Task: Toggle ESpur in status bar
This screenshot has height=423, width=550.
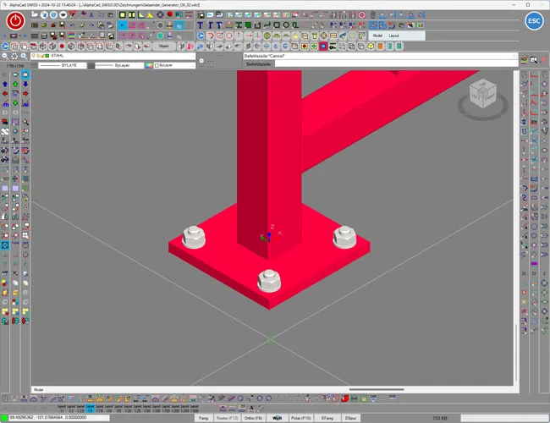Action: pyautogui.click(x=350, y=418)
